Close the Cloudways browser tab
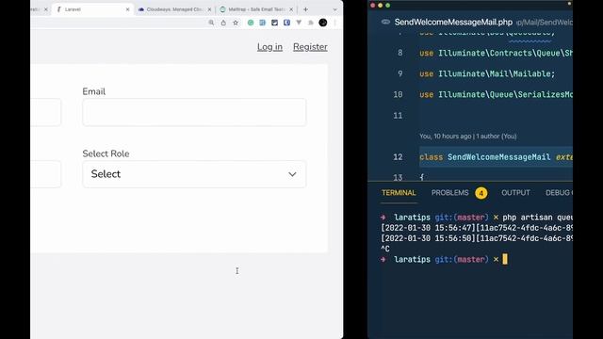This screenshot has width=603, height=339. 209,9
